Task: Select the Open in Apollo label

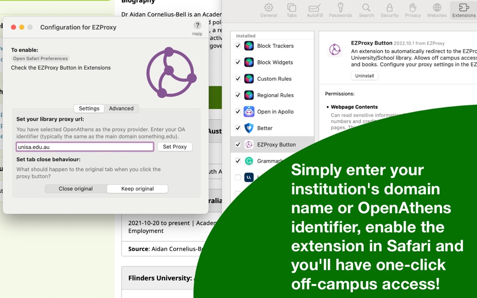Action: tap(275, 111)
